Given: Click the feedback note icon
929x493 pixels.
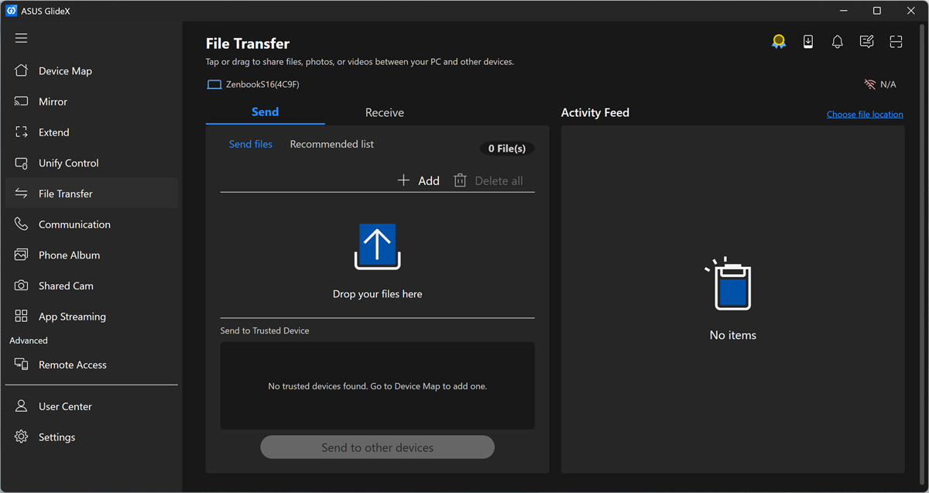Looking at the screenshot, I should coord(867,43).
